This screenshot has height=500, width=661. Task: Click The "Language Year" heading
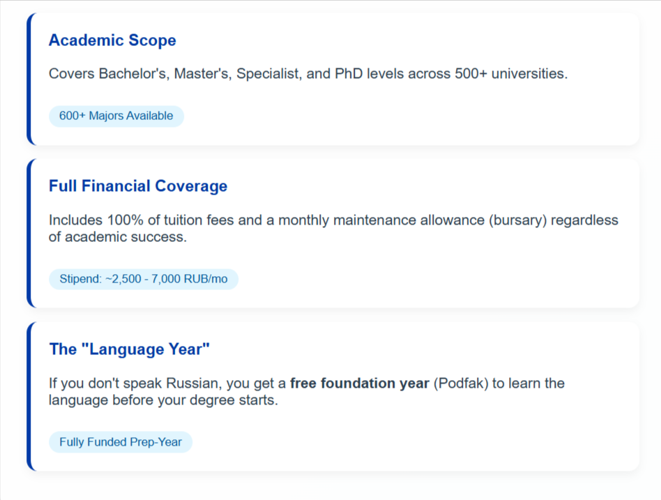click(x=129, y=349)
